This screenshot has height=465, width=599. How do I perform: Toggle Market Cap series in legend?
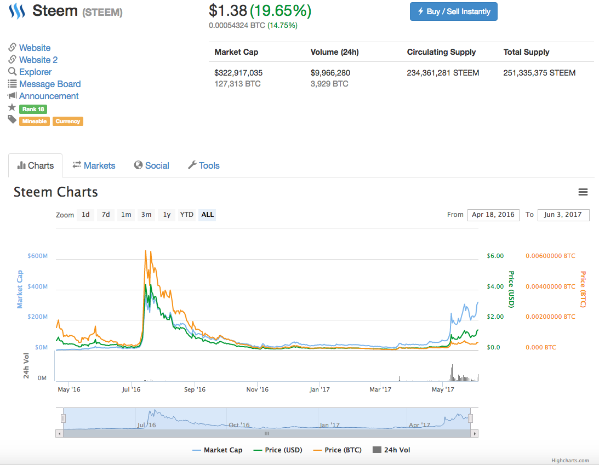point(218,450)
